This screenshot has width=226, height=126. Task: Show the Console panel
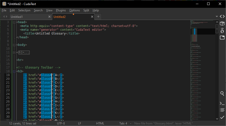coord(222,103)
